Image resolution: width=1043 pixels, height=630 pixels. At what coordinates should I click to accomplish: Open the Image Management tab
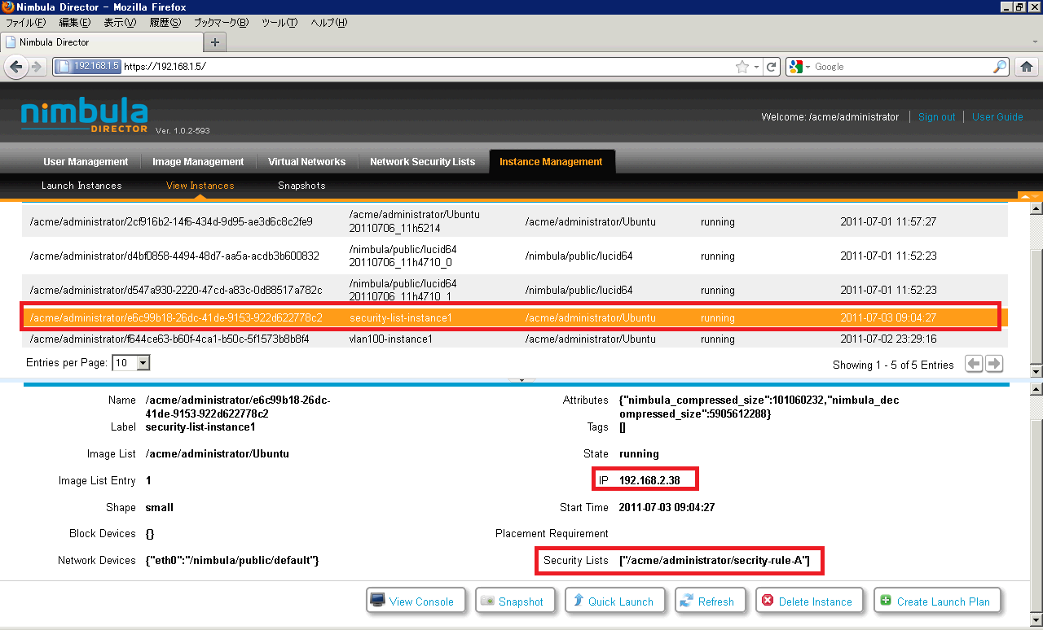(x=198, y=162)
